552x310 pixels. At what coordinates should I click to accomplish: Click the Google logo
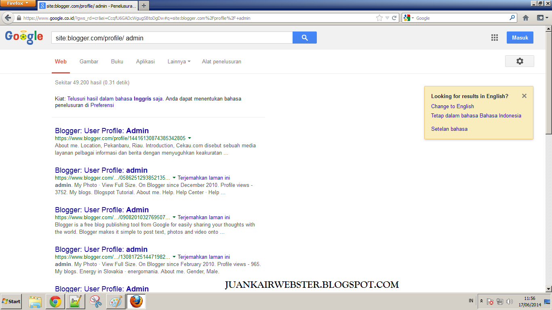(24, 37)
